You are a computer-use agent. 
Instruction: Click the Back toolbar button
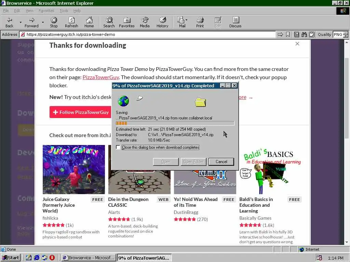pyautogui.click(x=9, y=22)
